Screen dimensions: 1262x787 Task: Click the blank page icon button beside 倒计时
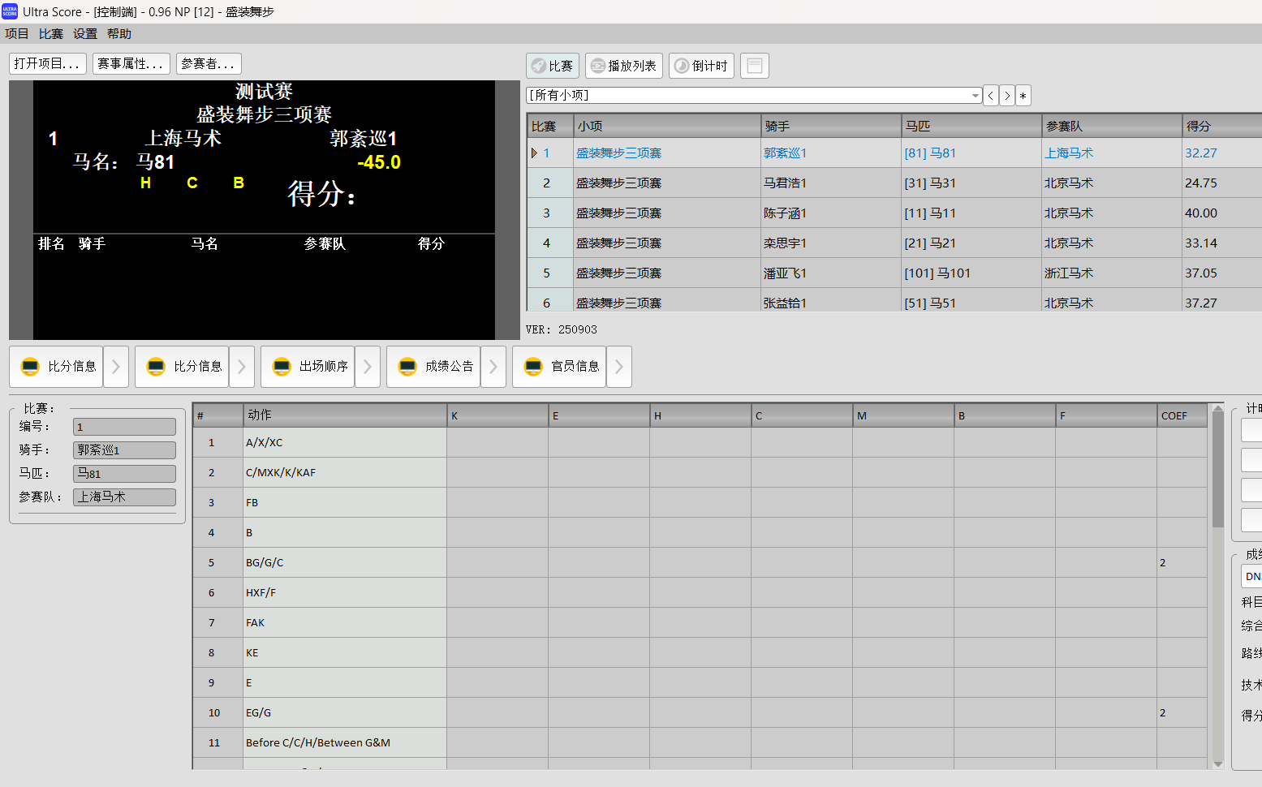(x=754, y=66)
